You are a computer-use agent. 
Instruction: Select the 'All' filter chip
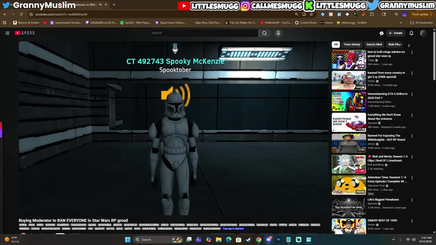click(x=336, y=44)
